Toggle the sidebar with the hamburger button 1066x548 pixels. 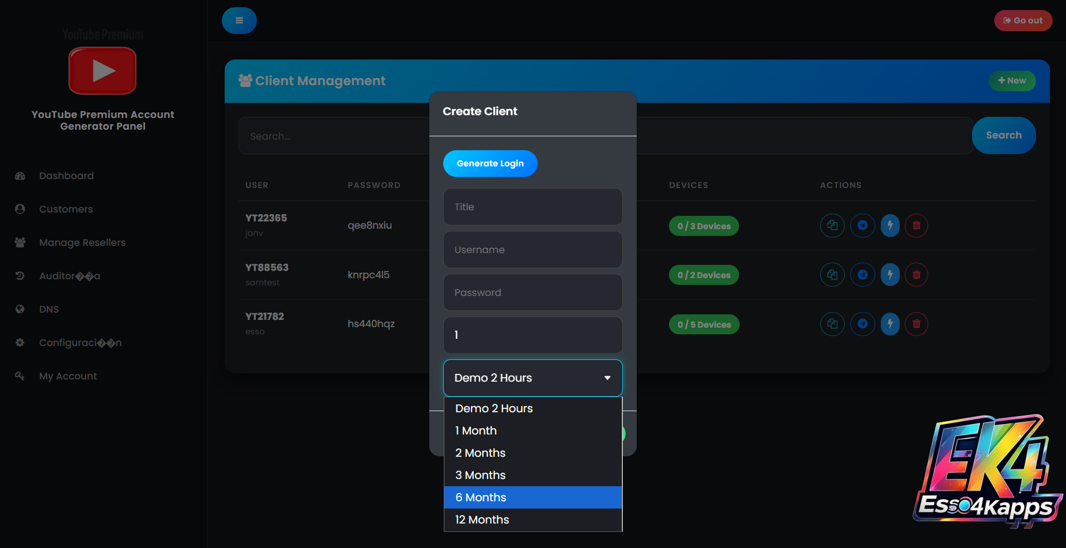click(239, 21)
